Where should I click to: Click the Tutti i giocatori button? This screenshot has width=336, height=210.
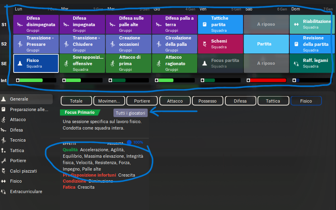pyautogui.click(x=130, y=113)
